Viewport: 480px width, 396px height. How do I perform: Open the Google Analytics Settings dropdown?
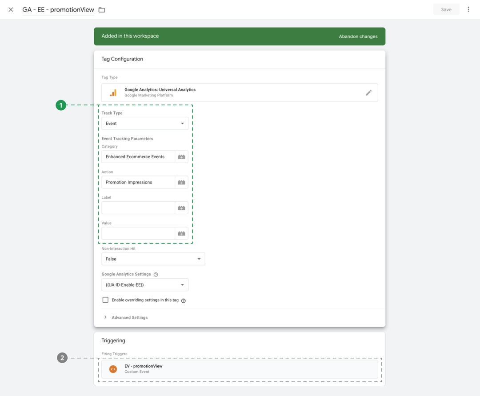coord(145,284)
